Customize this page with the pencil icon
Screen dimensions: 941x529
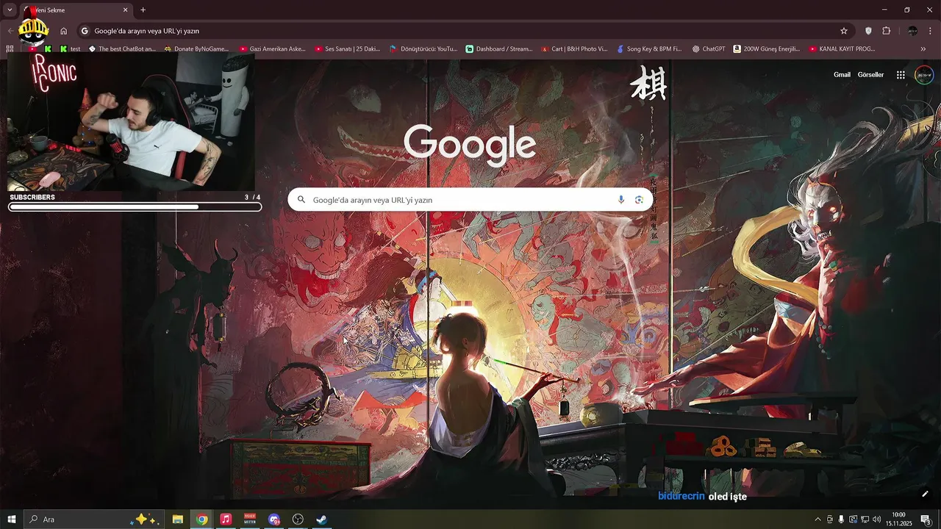[x=925, y=494]
